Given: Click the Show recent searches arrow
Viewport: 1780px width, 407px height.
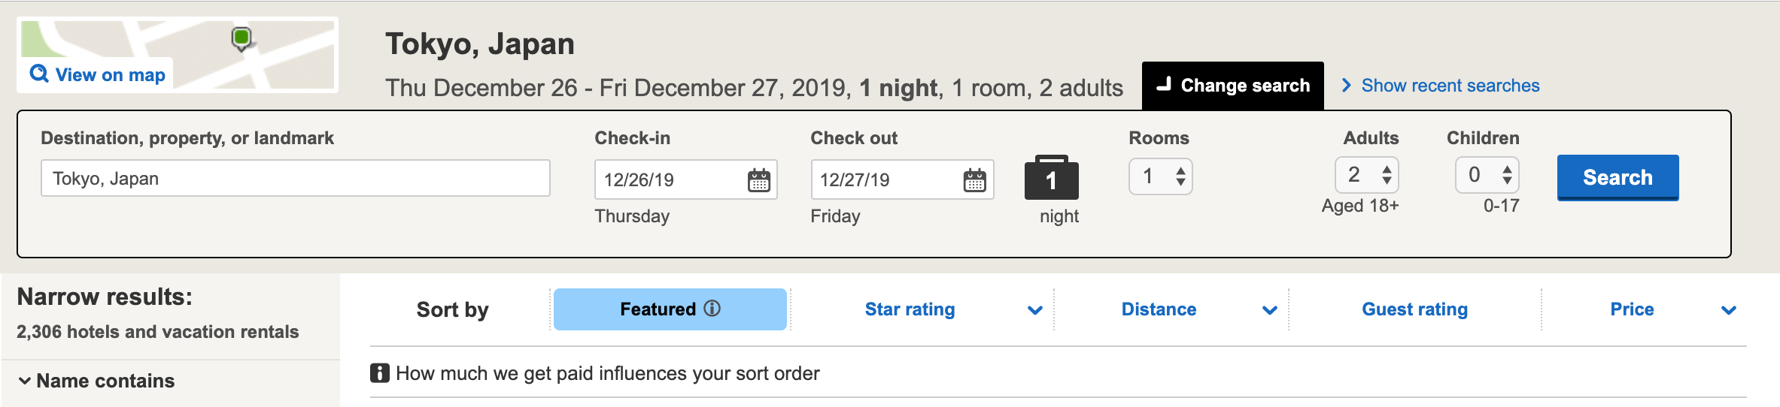Looking at the screenshot, I should point(1347,86).
